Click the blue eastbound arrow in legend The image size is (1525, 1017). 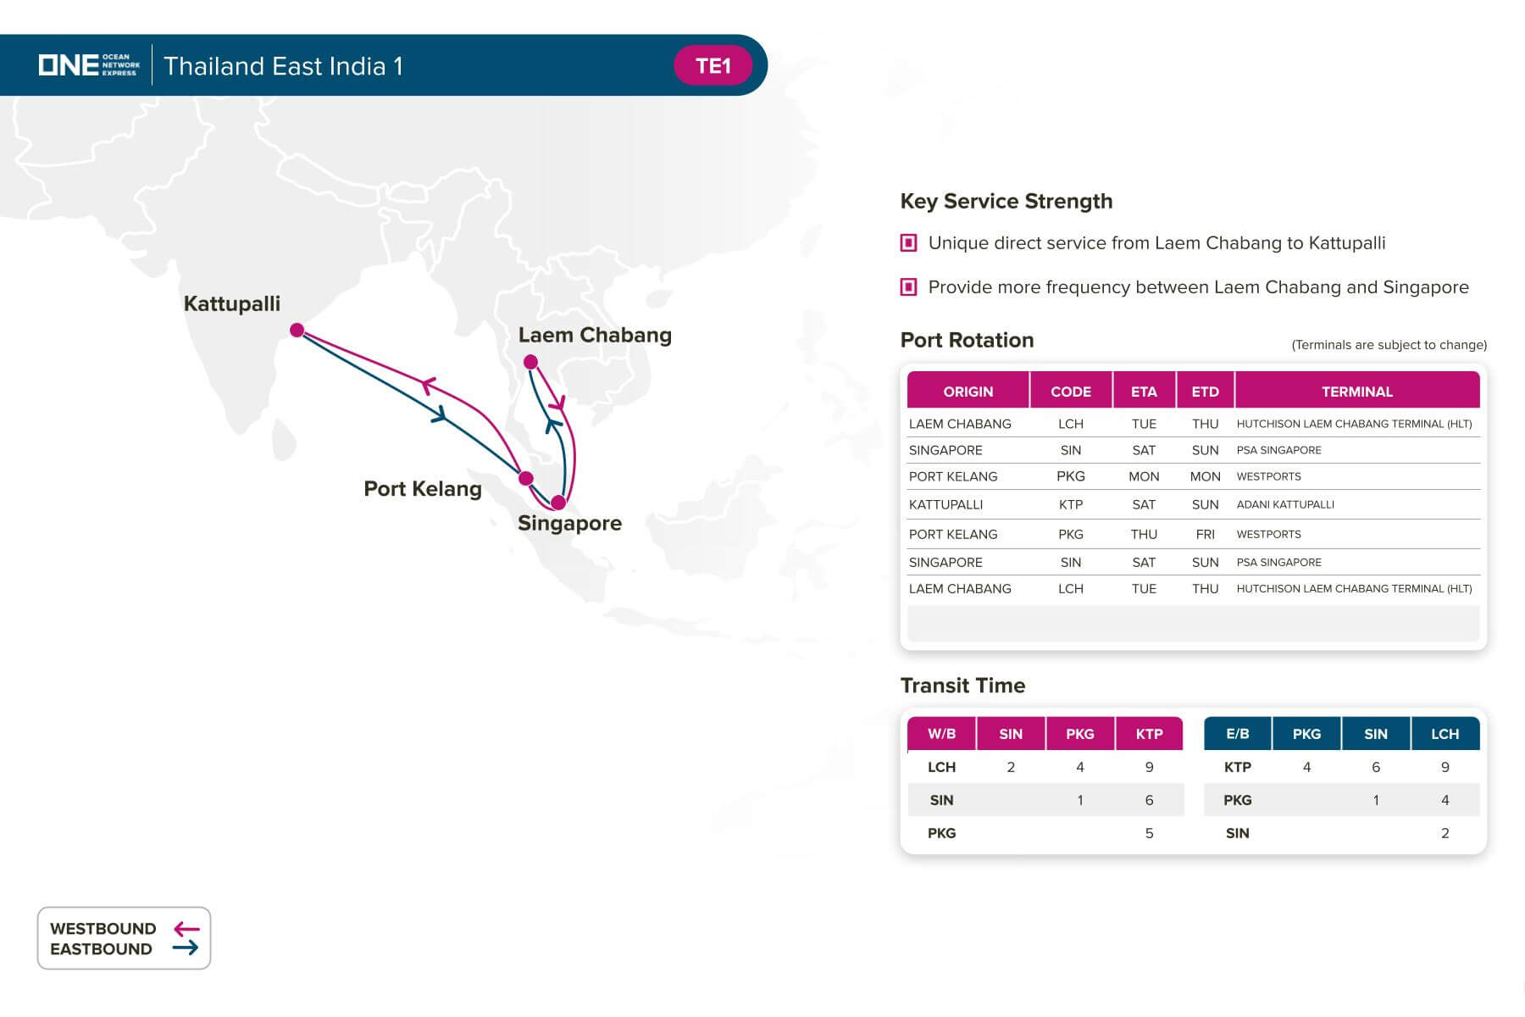tap(186, 948)
